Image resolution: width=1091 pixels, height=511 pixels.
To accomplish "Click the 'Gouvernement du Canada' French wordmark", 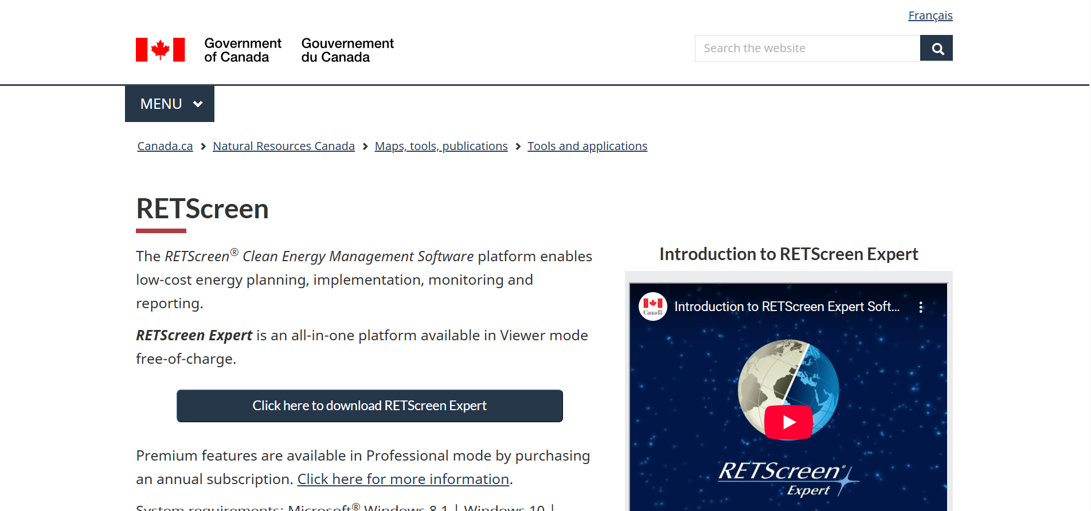I will tap(347, 50).
